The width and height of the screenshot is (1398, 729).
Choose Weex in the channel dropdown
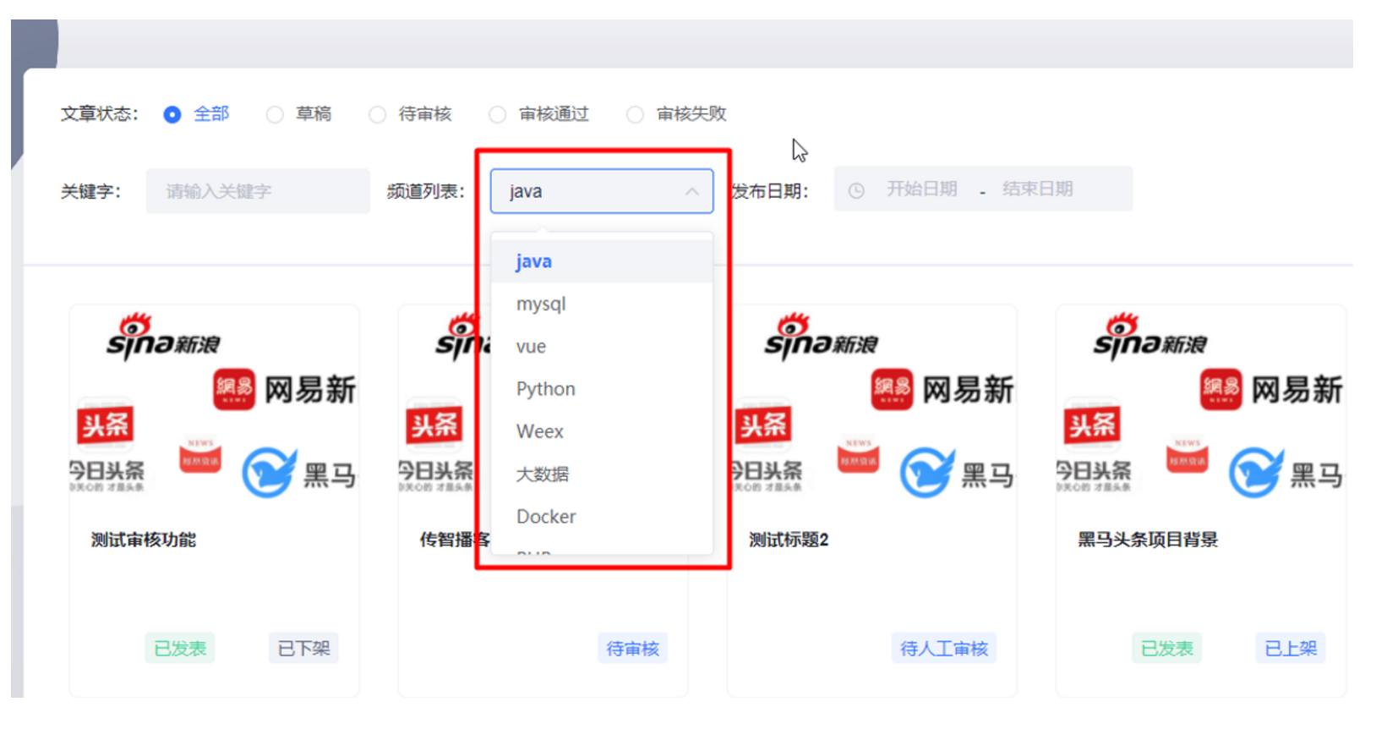coord(602,431)
